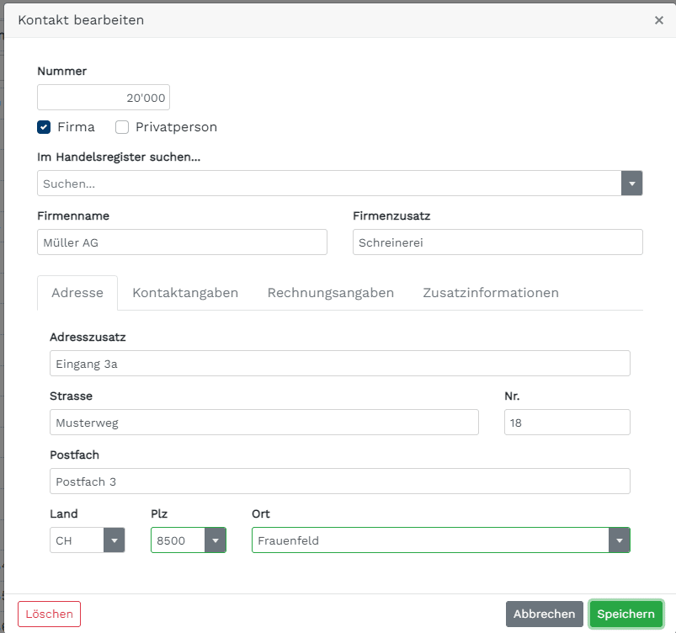Uncheck the Firma checkbox
676x633 pixels.
tap(44, 127)
